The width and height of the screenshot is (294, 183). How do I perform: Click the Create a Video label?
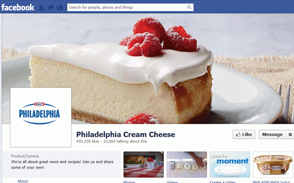click(x=222, y=182)
